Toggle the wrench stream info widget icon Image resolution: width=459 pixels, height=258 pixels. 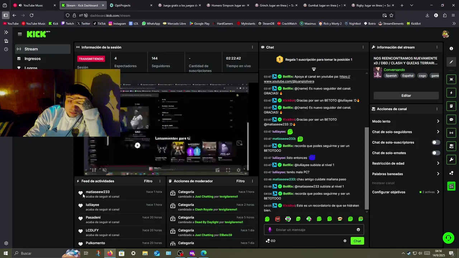tap(451, 159)
